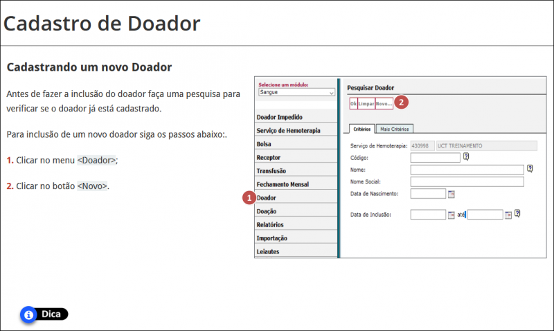554x331 pixels.
Task: Click the Limpar button
Action: 366,103
